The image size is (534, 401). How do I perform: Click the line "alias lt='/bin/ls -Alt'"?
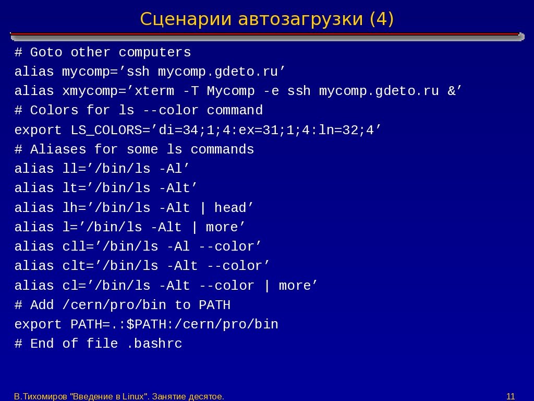coord(105,188)
